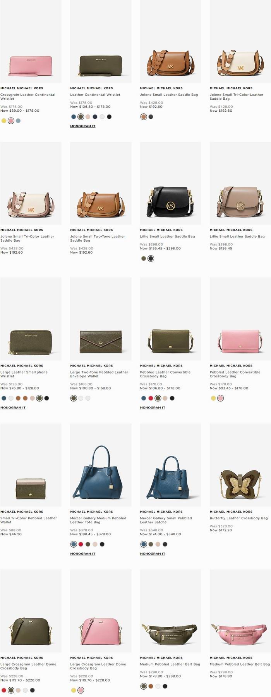Open the pink belt bag image

click(x=240, y=611)
